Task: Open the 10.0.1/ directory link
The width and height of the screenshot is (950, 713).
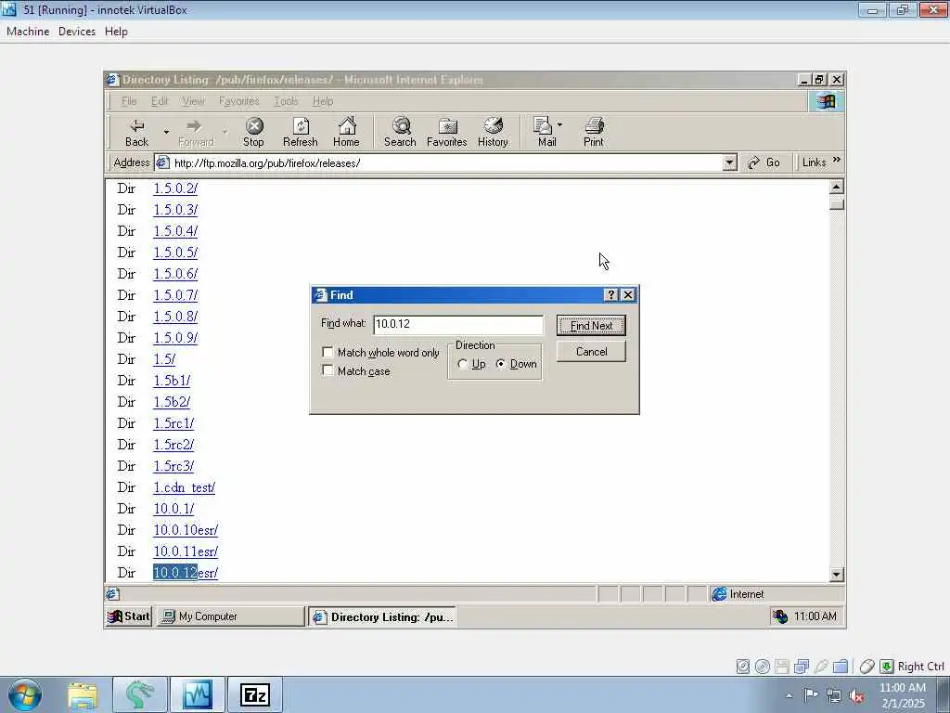Action: 173,509
